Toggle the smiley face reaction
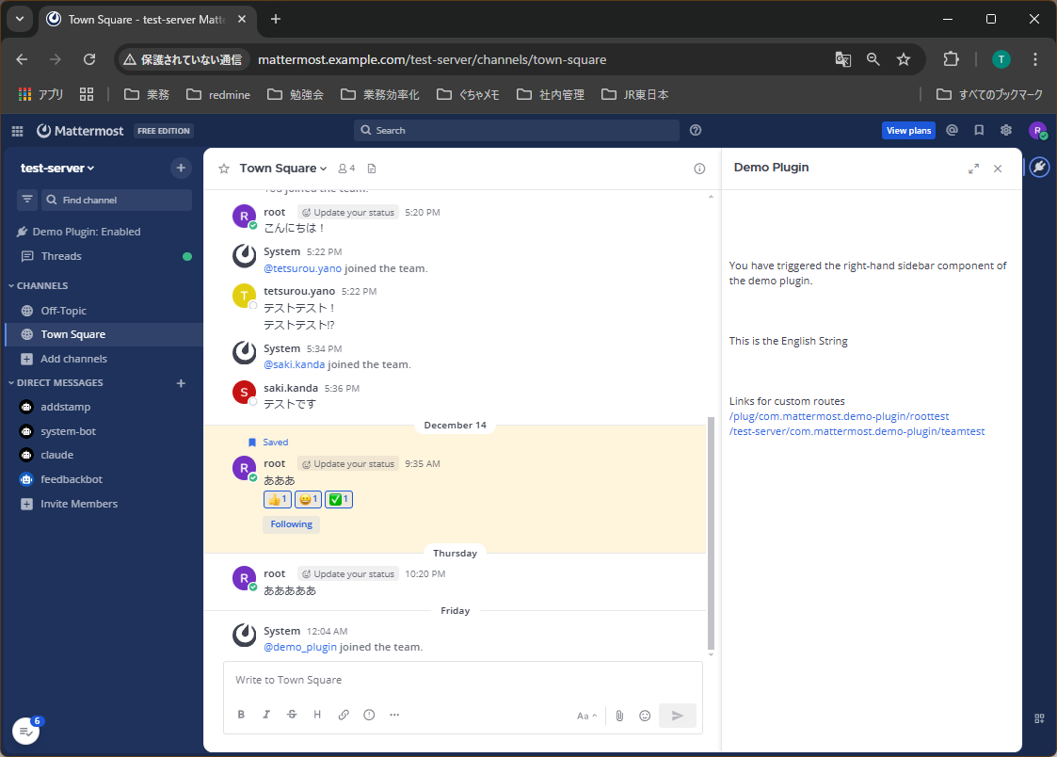 tap(308, 500)
